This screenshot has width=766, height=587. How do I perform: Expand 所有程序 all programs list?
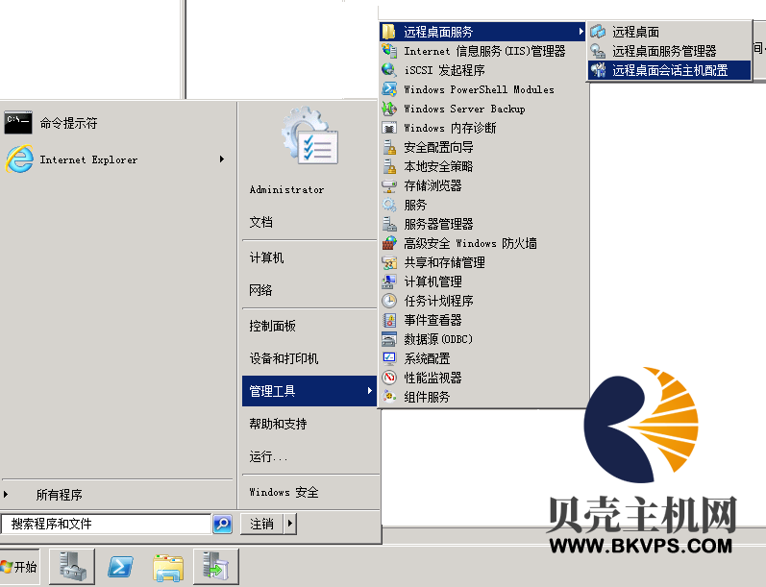coord(58,495)
